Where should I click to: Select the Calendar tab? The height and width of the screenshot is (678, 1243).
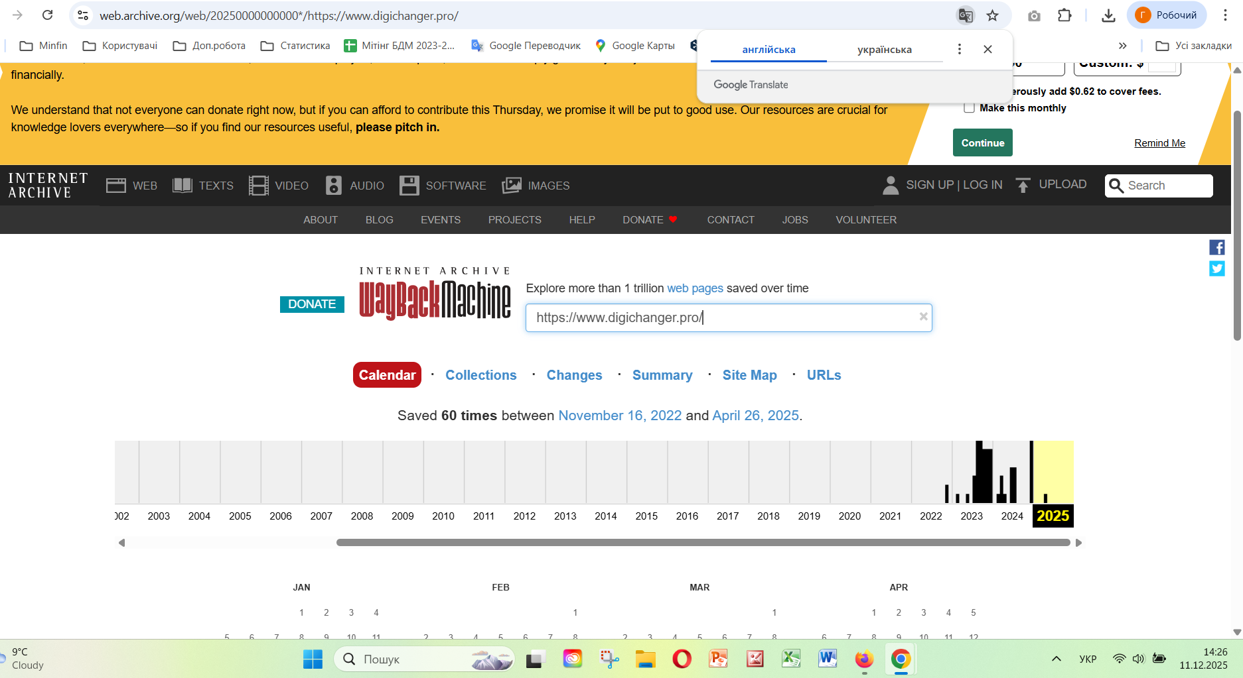coord(387,375)
